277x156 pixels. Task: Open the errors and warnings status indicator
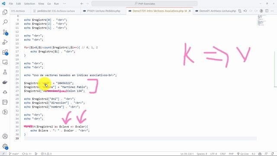(x=46, y=154)
